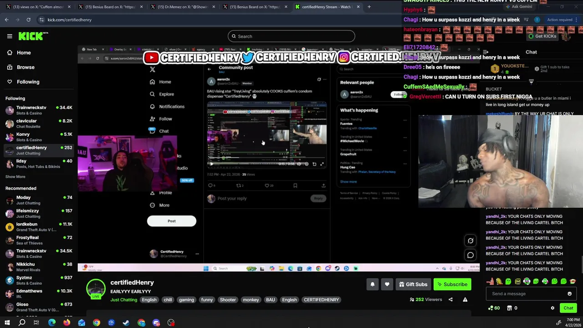The height and width of the screenshot is (328, 583).
Task: Click the KICK logo
Action: click(33, 36)
